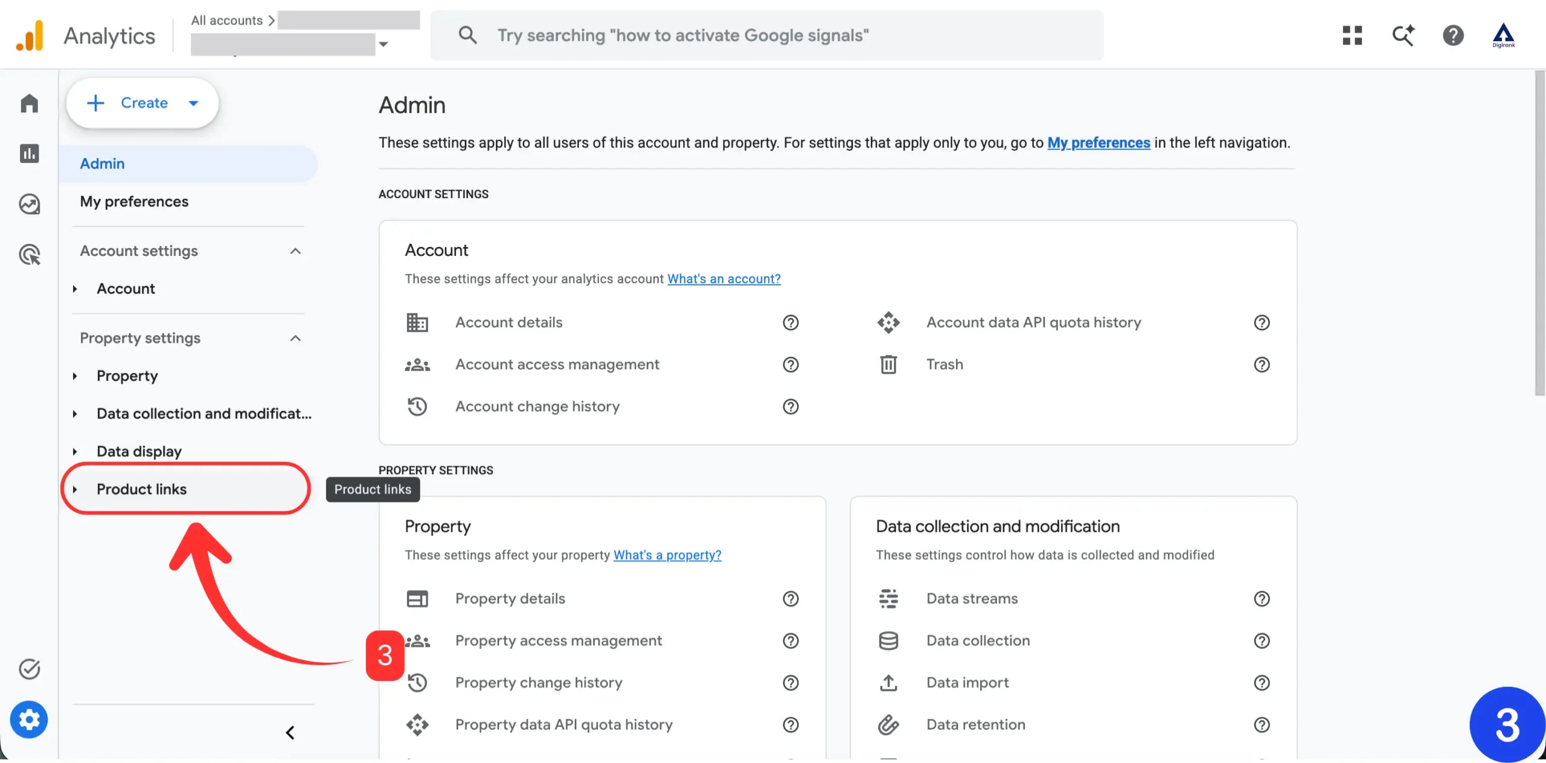1546x763 pixels.
Task: Collapse the Account settings section
Action: click(295, 251)
